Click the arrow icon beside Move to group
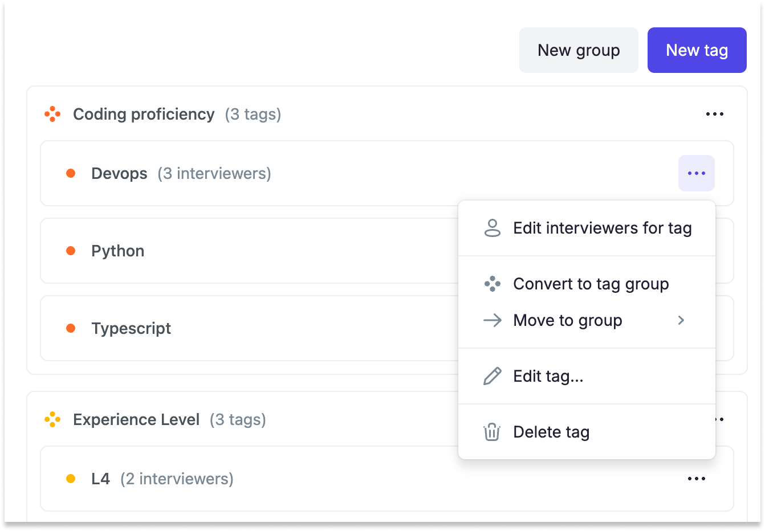This screenshot has width=765, height=531. pyautogui.click(x=493, y=320)
